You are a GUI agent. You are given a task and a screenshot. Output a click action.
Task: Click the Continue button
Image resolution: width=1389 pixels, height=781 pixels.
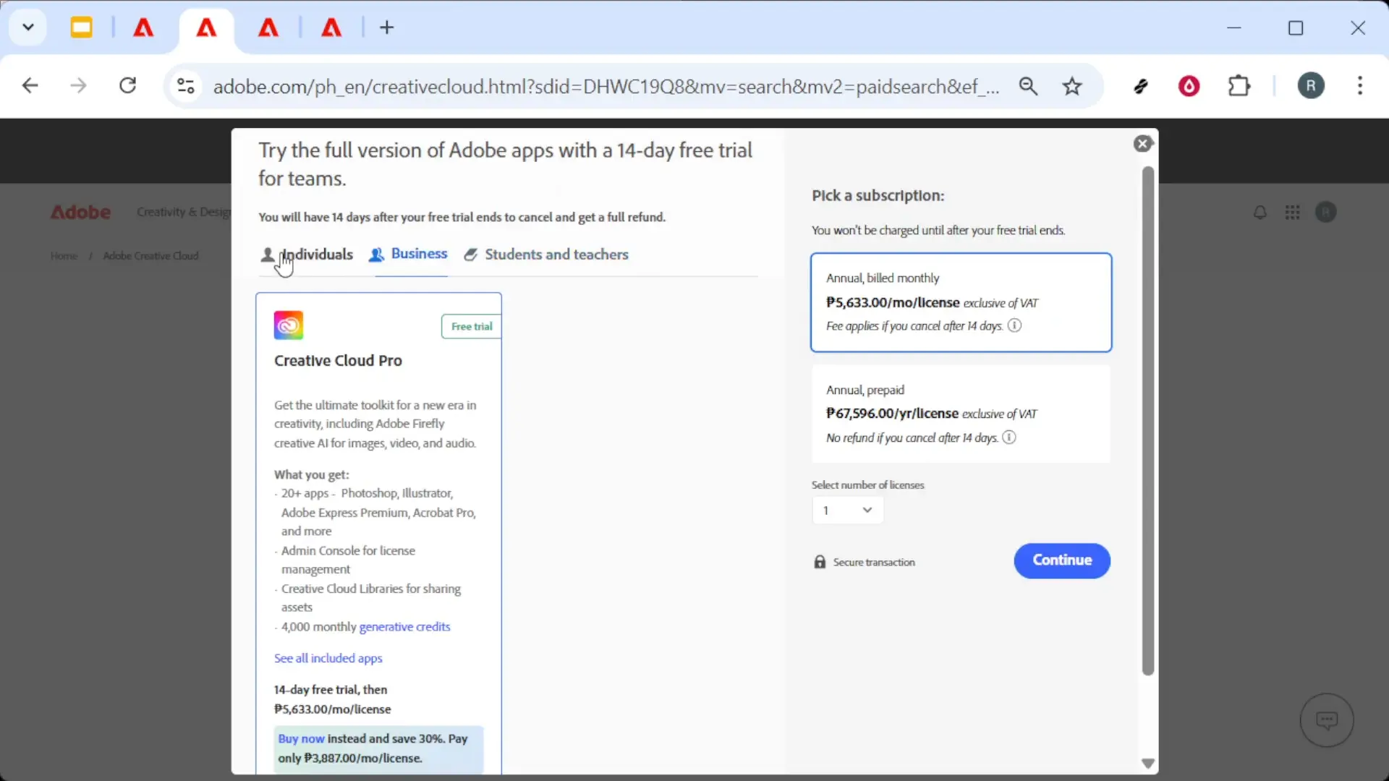[1061, 560]
